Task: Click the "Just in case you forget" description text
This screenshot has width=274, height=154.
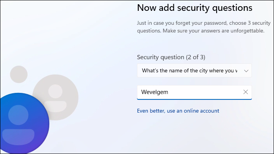Action: [204, 27]
